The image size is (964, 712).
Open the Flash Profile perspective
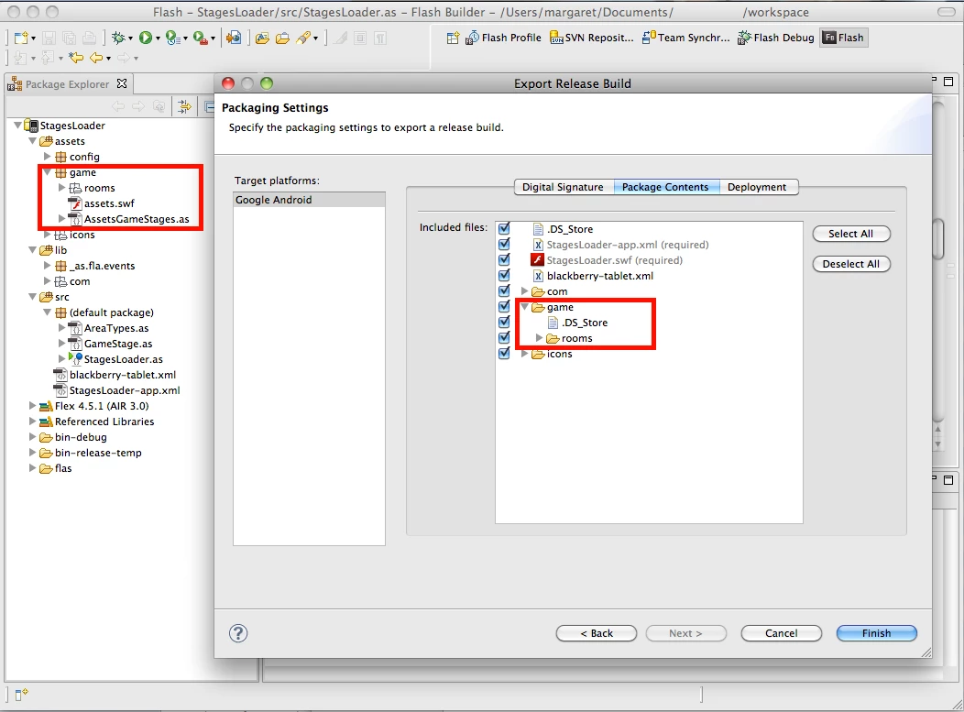point(503,38)
